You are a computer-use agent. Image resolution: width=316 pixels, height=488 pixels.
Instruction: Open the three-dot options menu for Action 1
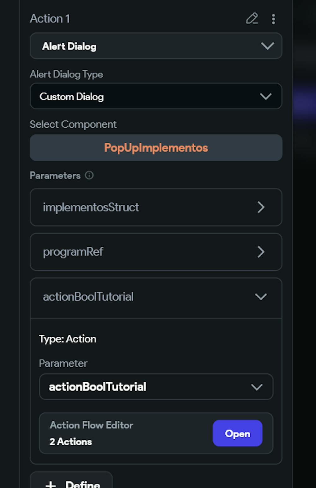tap(273, 19)
